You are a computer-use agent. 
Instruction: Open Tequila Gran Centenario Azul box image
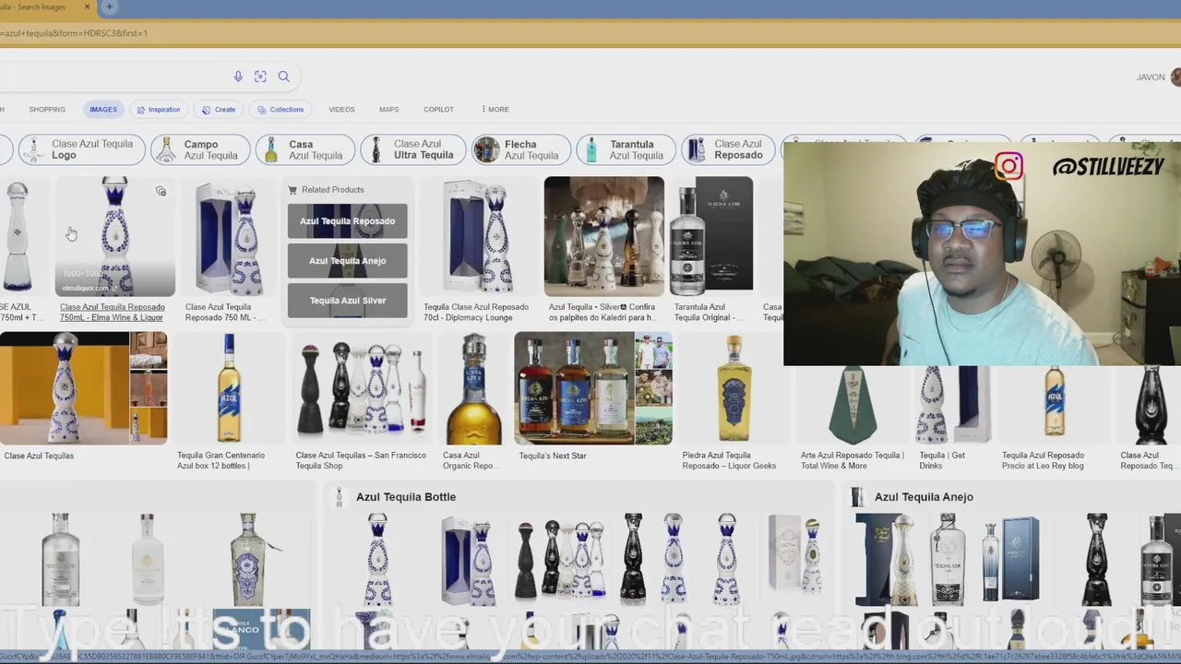tap(229, 388)
